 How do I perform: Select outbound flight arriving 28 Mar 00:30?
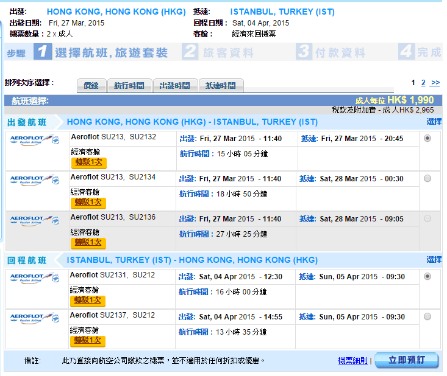427,179
